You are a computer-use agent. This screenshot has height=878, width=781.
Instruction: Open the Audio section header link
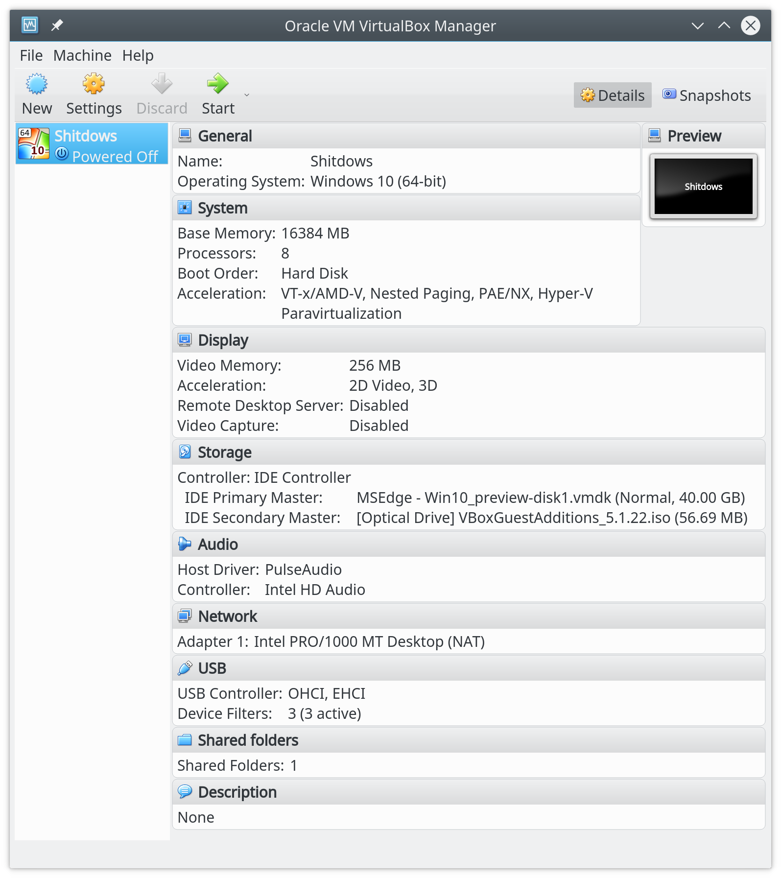point(218,545)
